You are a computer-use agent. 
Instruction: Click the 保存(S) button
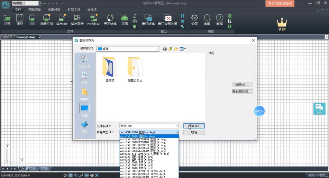194,126
